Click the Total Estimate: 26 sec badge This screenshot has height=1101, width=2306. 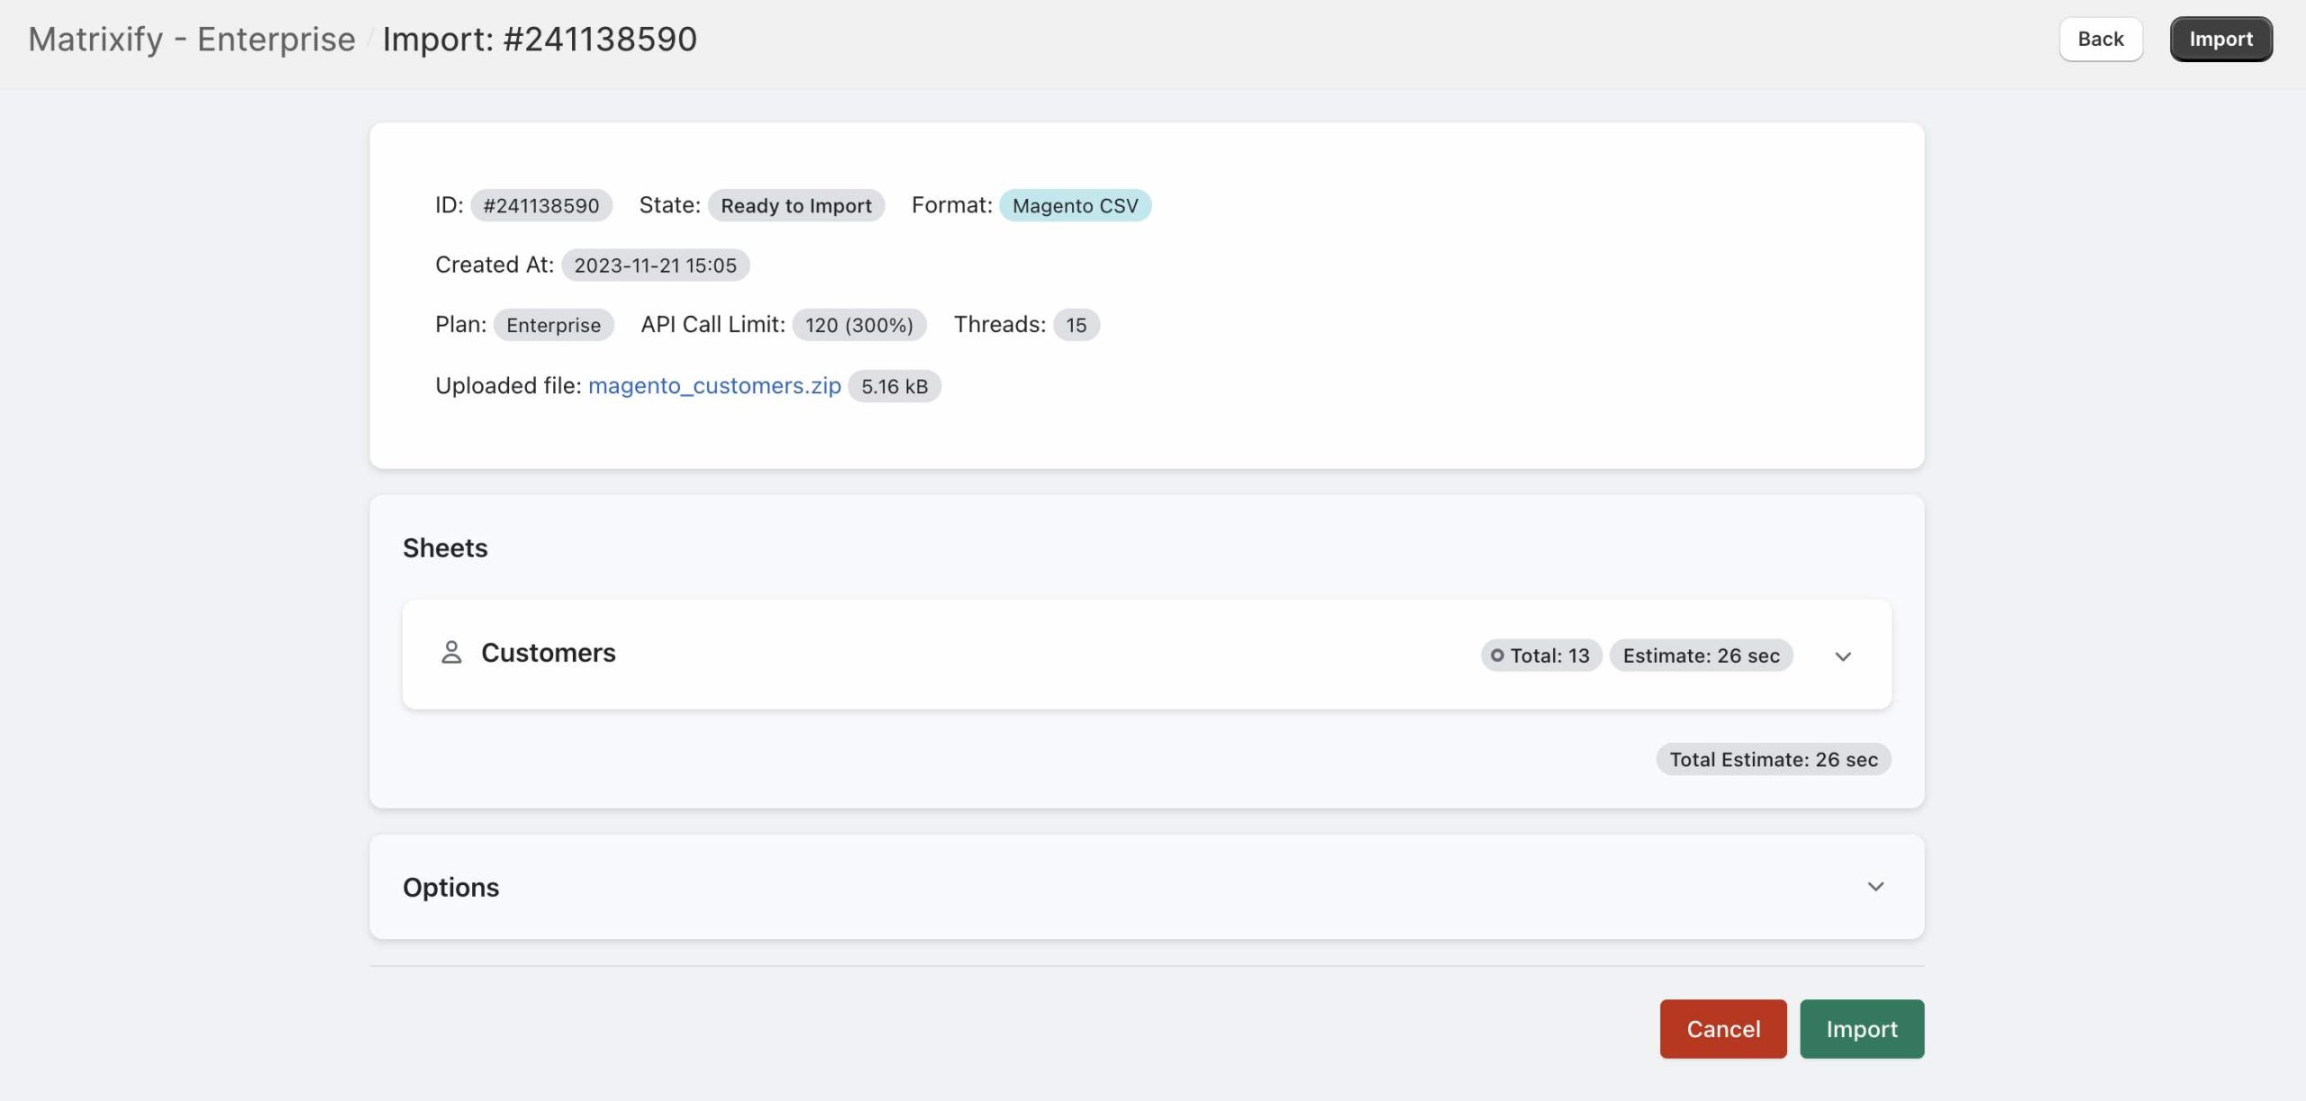(x=1773, y=759)
